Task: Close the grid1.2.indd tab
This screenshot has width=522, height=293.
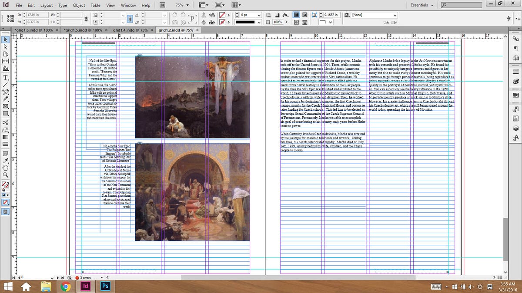Action: (198, 30)
